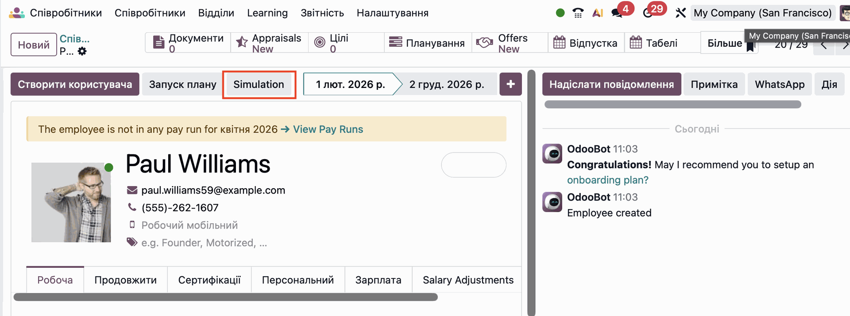Open the Планування smart button

428,43
